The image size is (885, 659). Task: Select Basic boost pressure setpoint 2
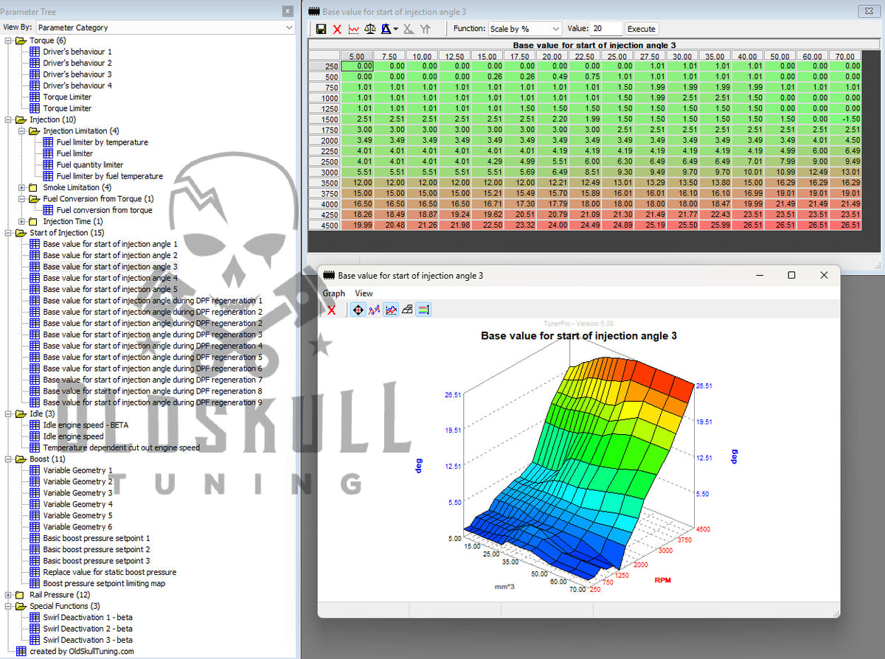[x=97, y=549]
